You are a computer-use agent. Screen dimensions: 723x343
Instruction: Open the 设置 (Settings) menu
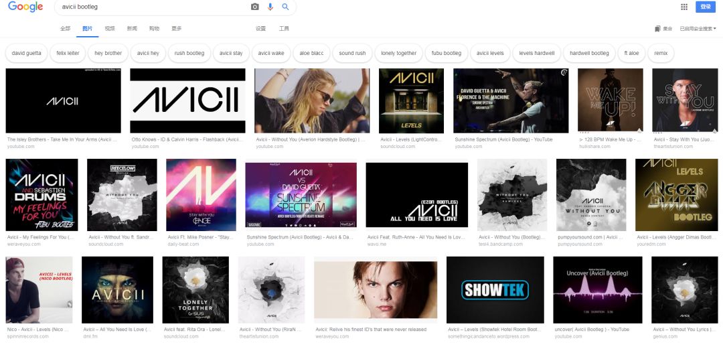pyautogui.click(x=260, y=29)
